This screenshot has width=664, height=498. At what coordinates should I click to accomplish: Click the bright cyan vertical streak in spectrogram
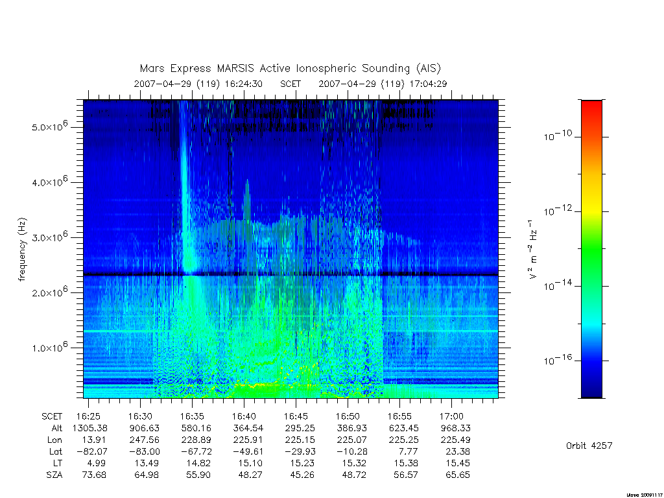click(184, 186)
